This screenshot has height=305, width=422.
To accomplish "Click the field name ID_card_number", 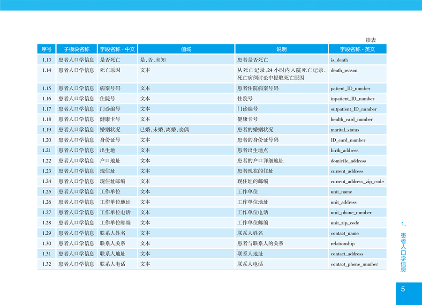I will [x=348, y=140].
